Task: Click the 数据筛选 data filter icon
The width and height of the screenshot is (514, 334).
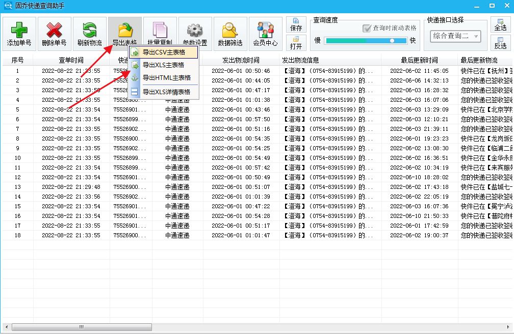Action: 229,32
